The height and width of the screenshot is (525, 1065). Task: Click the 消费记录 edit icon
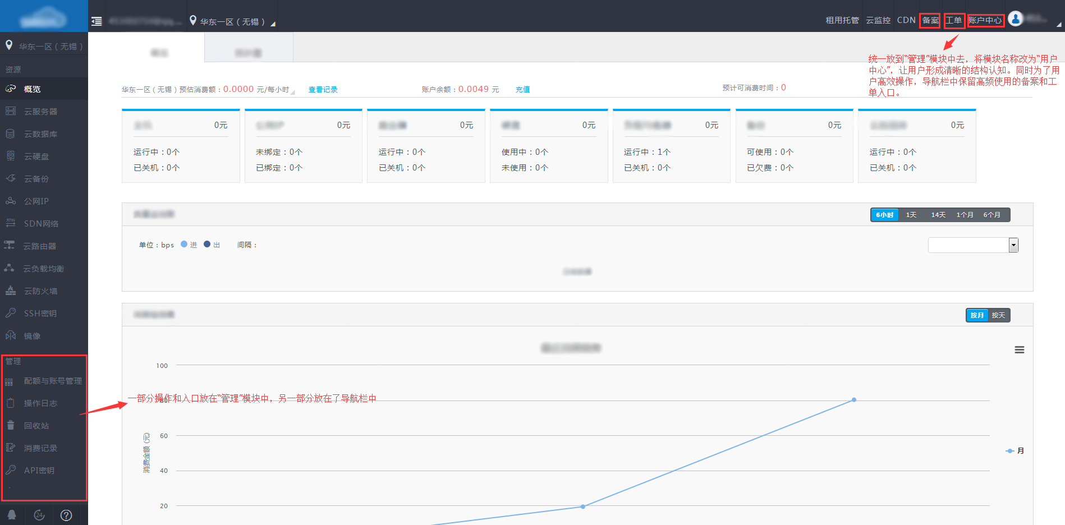pyautogui.click(x=11, y=448)
